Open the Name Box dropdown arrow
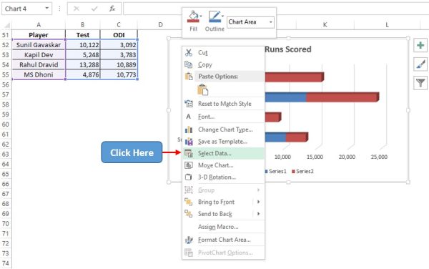This screenshot has width=429, height=269. [x=46, y=9]
